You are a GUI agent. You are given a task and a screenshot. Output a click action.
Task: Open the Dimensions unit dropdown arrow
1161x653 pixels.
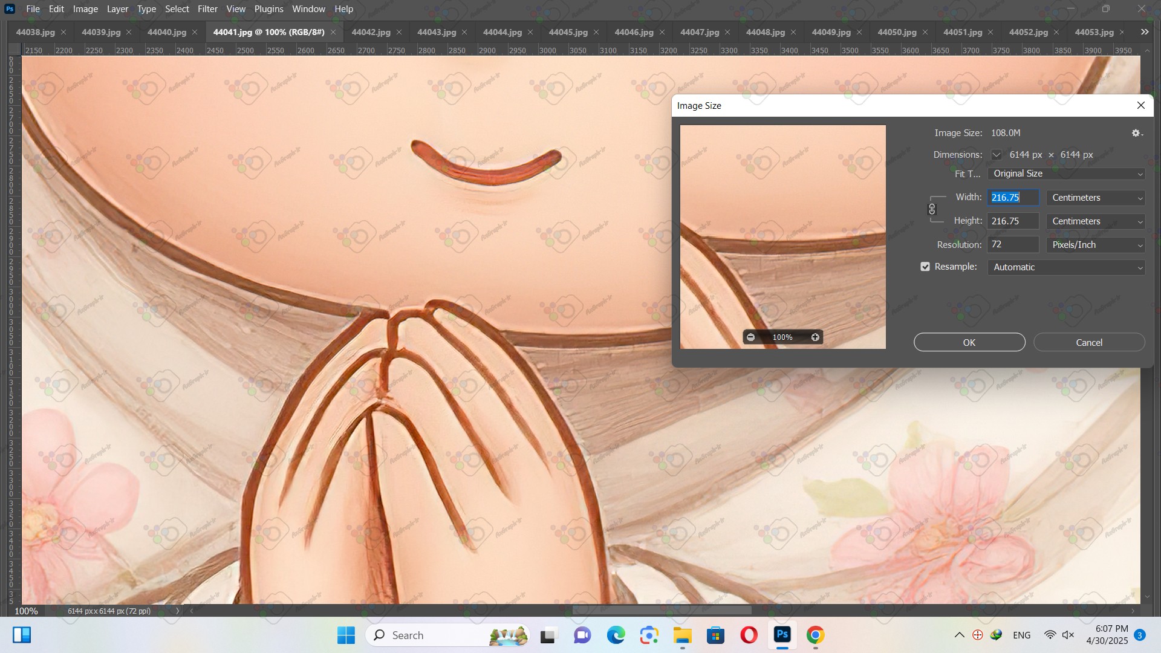996,155
